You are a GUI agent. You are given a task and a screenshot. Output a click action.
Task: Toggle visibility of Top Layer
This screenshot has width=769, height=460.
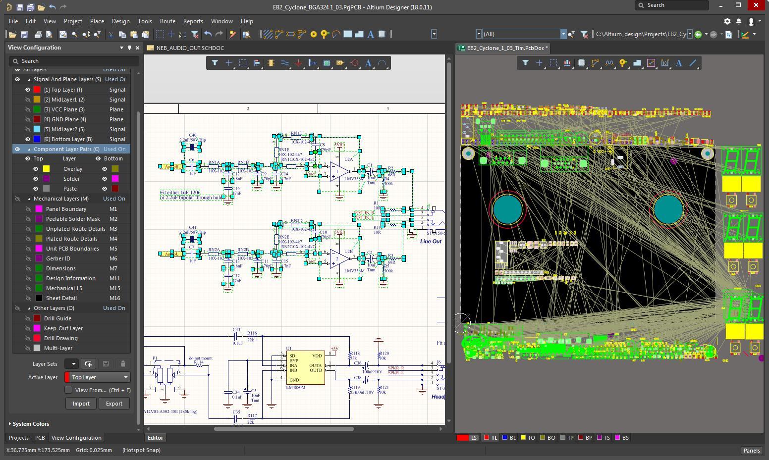coord(28,90)
